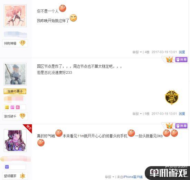Open the pink-haired anime avatar profile

15,16
